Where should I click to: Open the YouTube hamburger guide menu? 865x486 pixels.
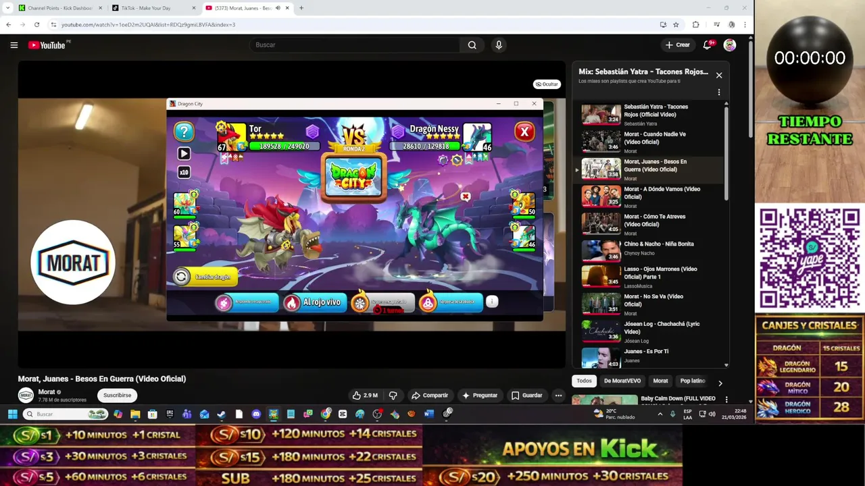[14, 45]
